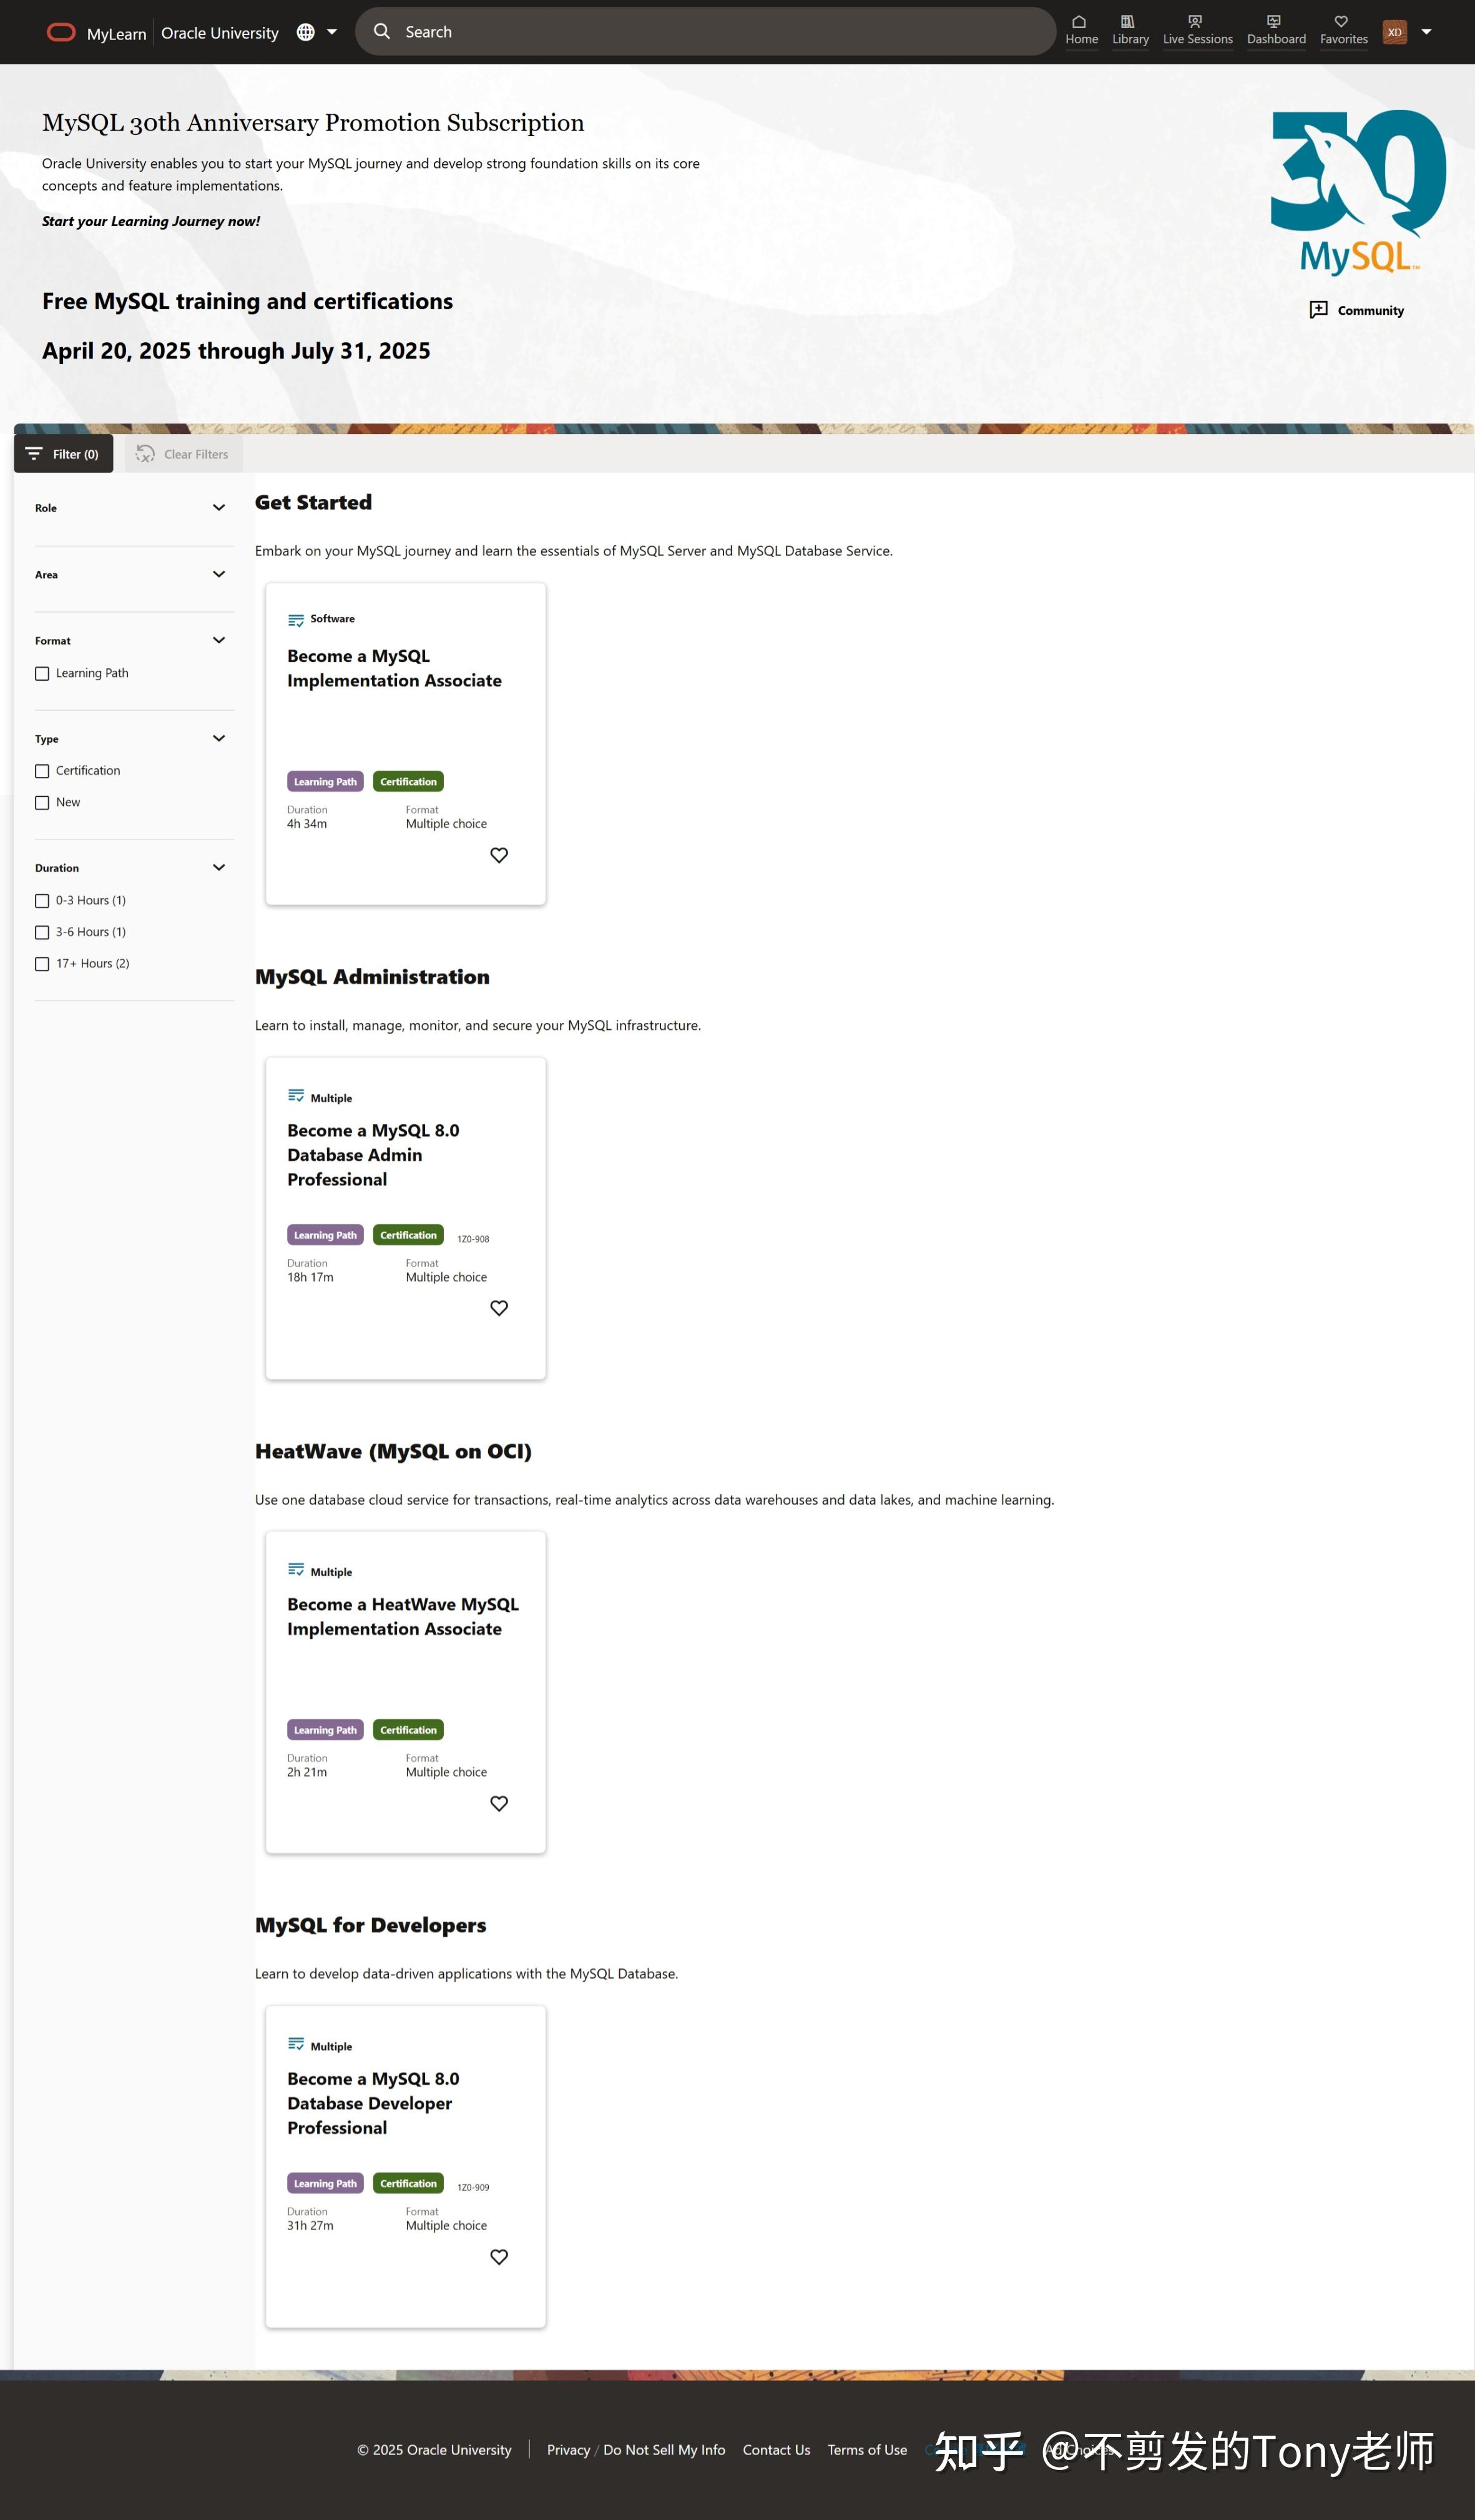Collapse the Duration filter section
The width and height of the screenshot is (1475, 2520).
219,868
